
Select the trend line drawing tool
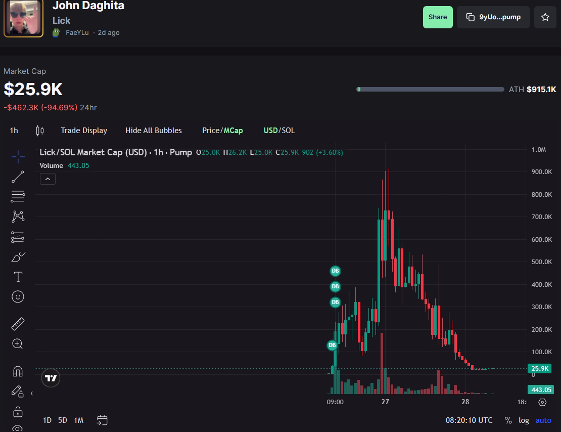click(18, 177)
